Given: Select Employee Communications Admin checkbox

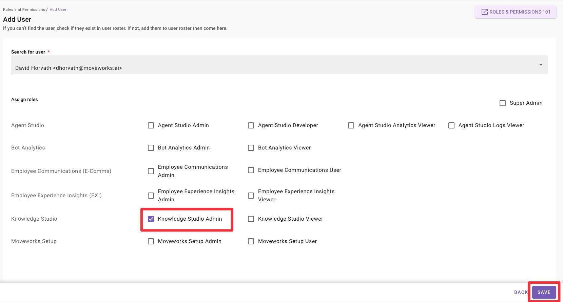Looking at the screenshot, I should [x=151, y=171].
